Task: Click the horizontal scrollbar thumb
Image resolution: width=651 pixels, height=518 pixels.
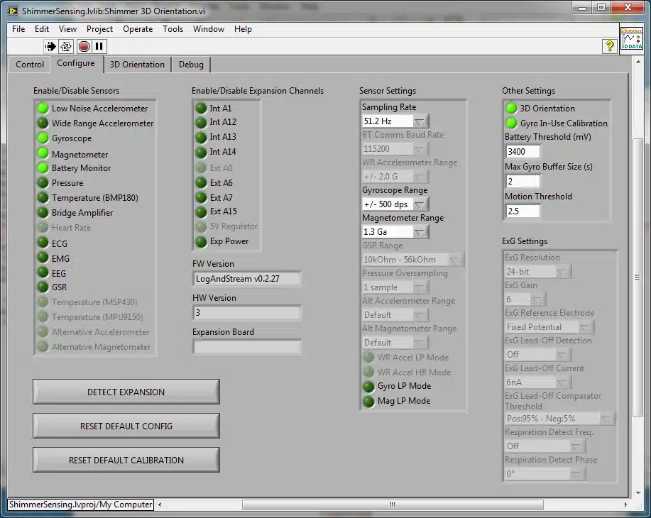Action: pos(393,505)
